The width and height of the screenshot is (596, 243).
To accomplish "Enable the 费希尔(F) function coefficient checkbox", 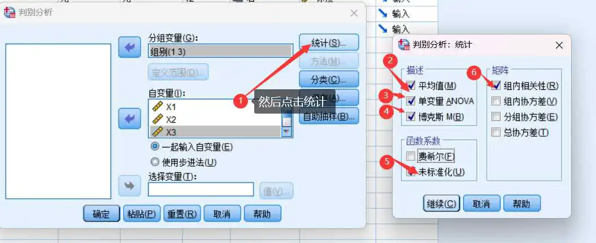I will tap(410, 156).
